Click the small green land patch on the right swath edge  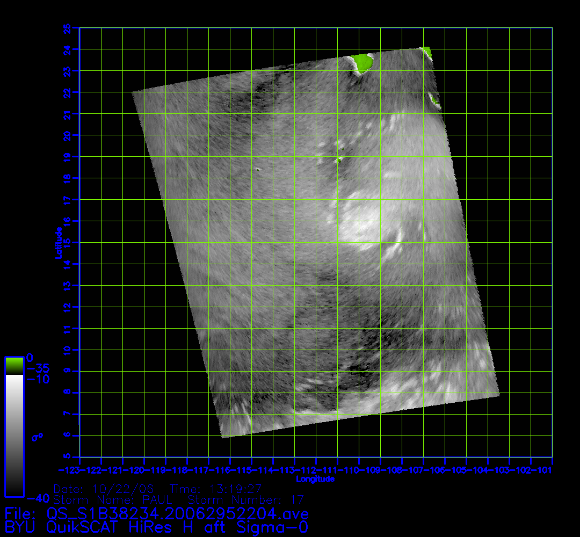(x=434, y=99)
